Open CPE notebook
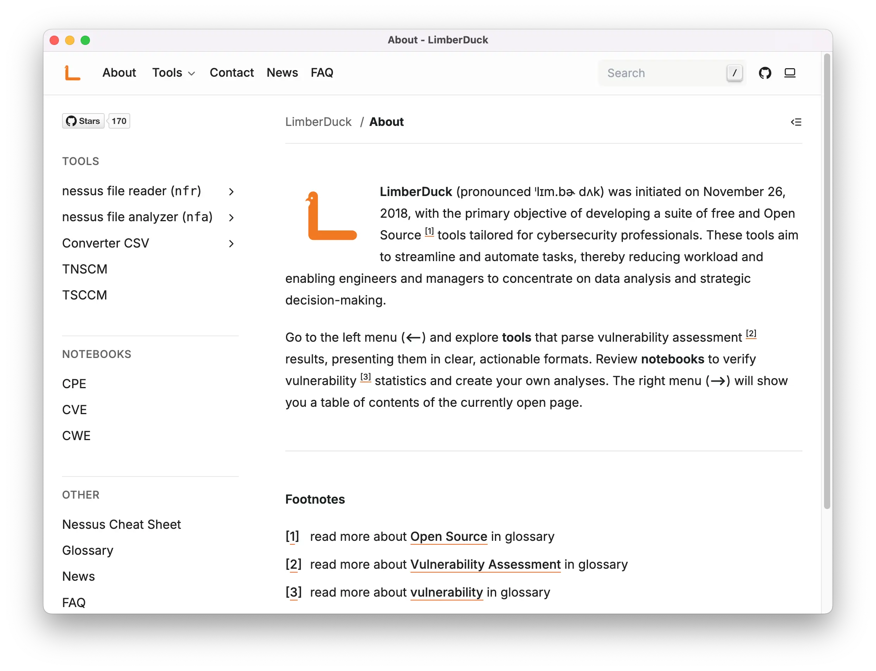 click(x=74, y=384)
